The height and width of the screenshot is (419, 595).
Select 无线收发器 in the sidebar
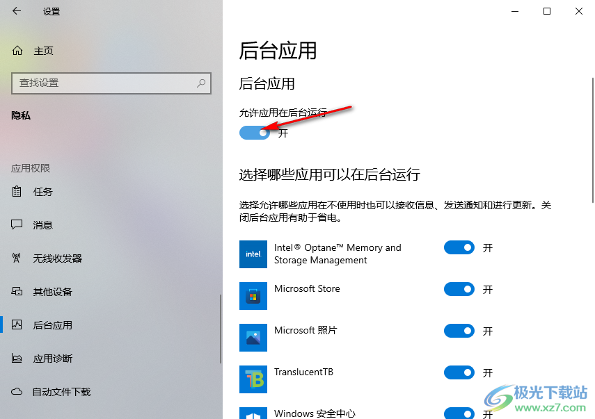click(58, 258)
